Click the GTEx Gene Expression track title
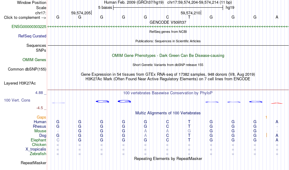The width and height of the screenshot is (289, 170). (x=168, y=75)
